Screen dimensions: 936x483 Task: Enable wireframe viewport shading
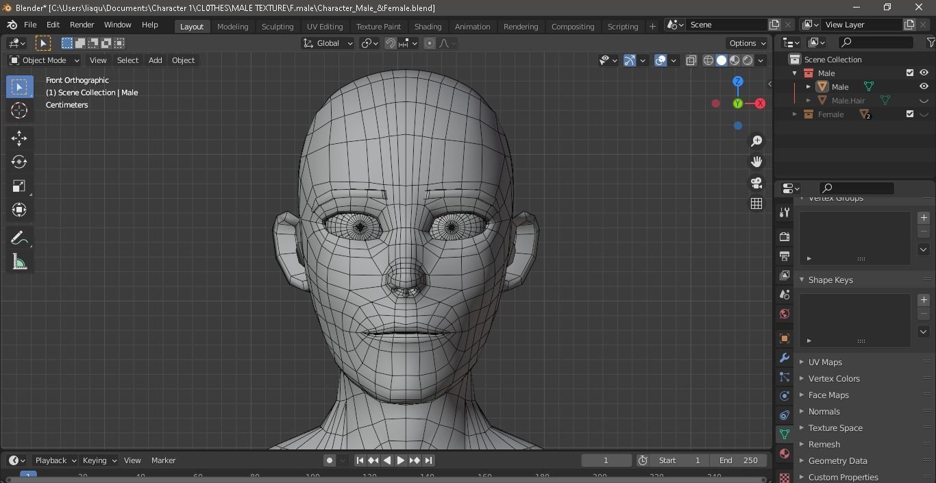pyautogui.click(x=709, y=60)
